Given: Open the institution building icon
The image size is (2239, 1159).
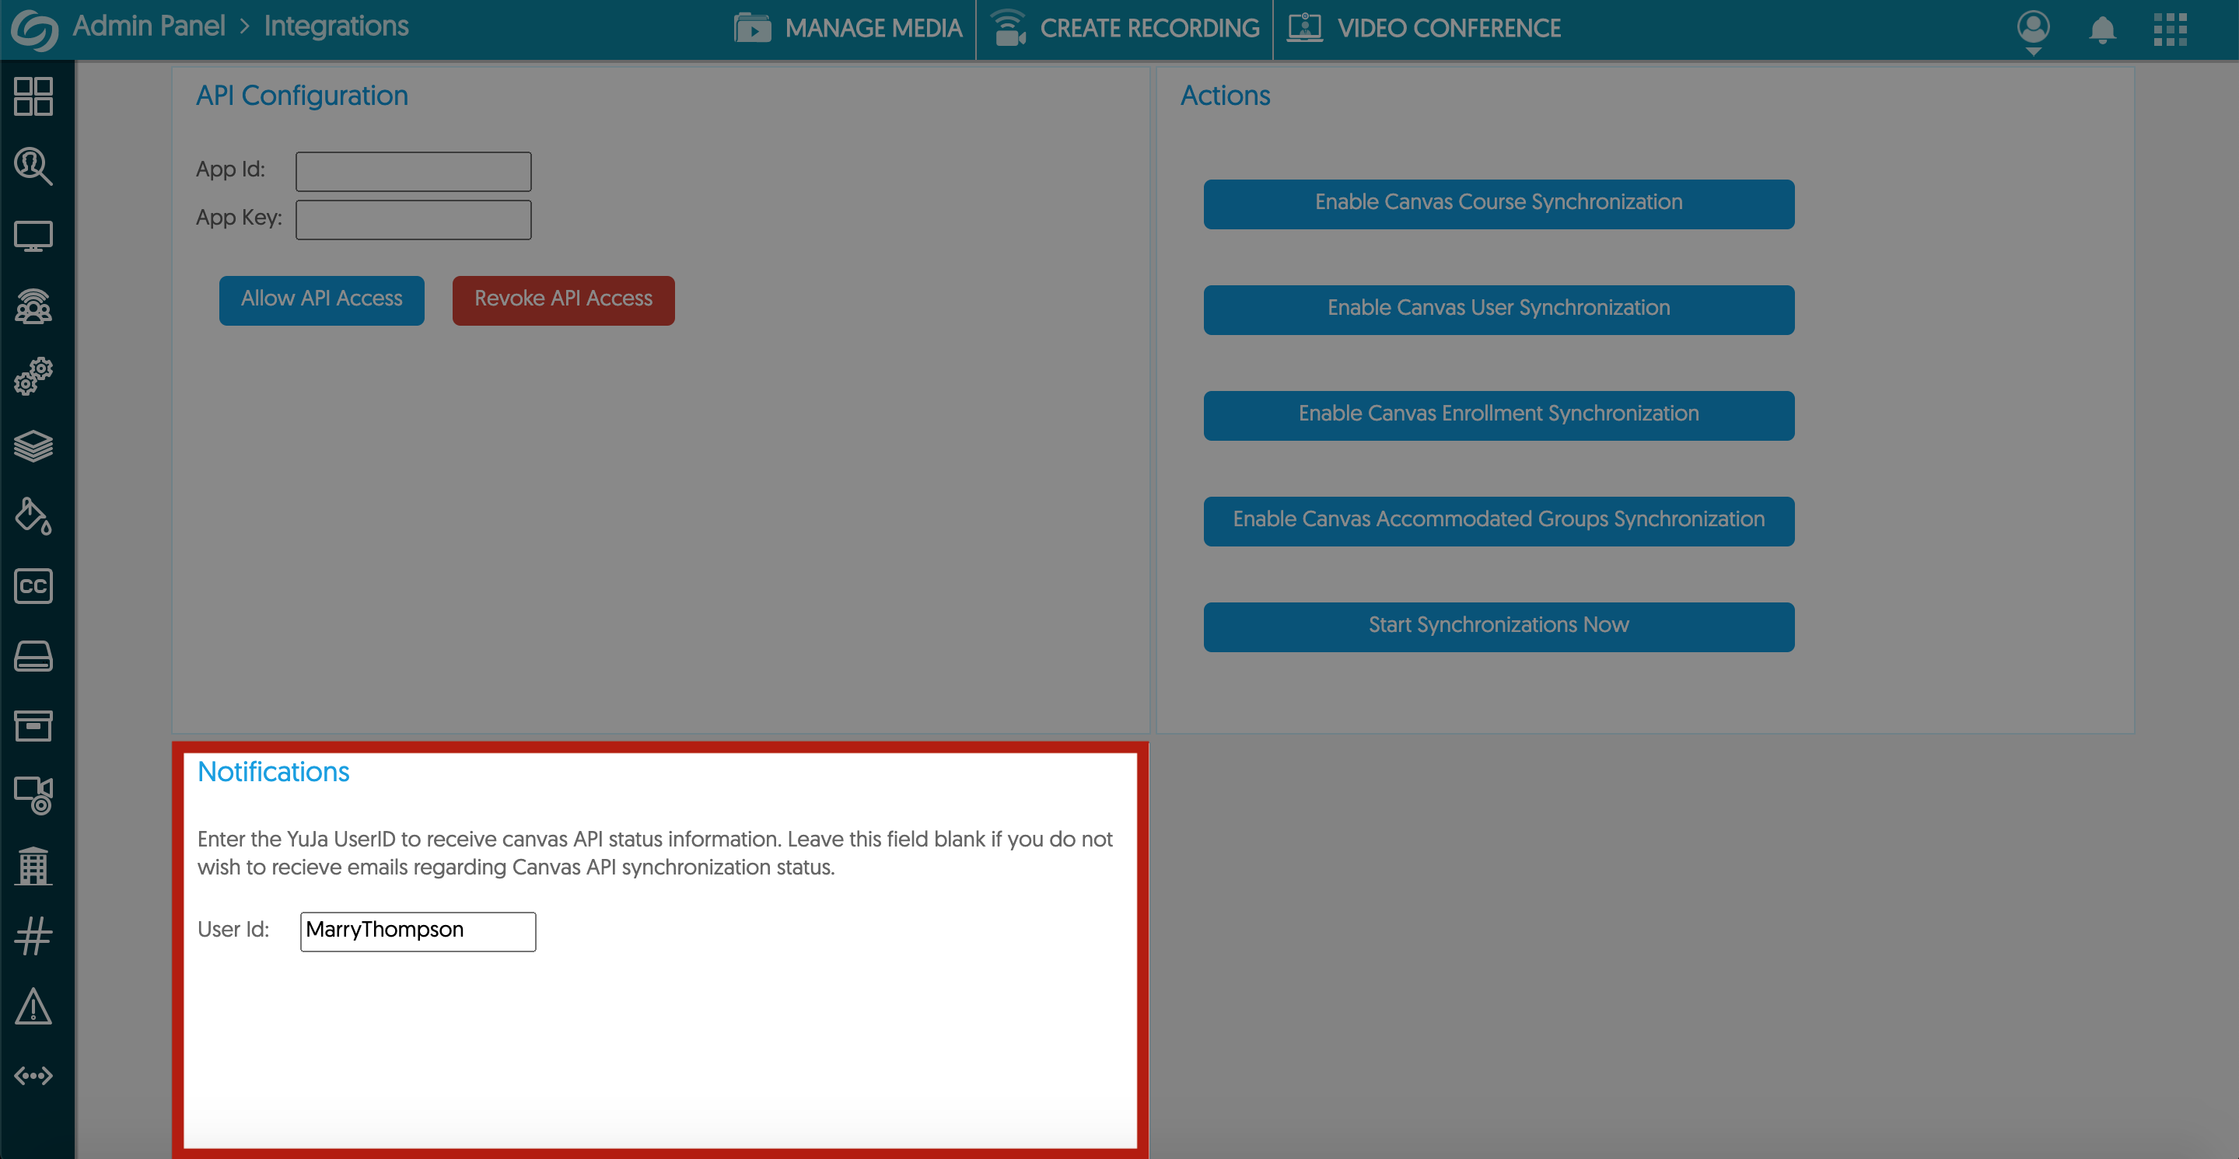Looking at the screenshot, I should point(33,864).
